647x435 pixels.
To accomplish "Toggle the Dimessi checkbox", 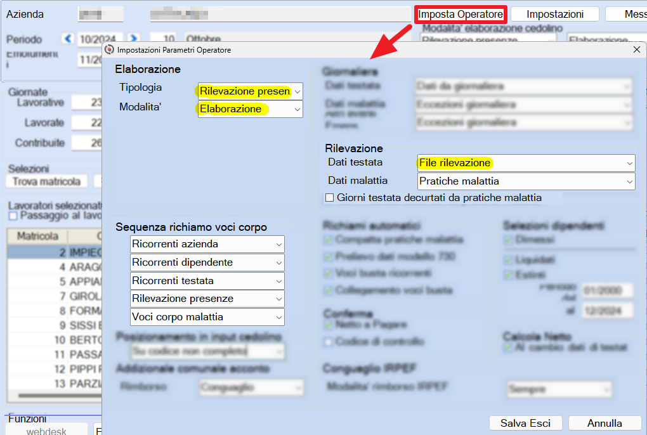I will pos(508,240).
